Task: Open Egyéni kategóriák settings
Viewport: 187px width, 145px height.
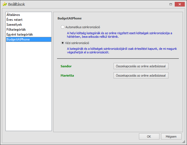Action: (19, 34)
